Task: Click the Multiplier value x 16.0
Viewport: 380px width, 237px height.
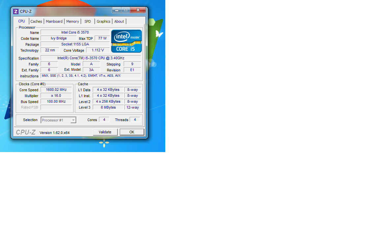Action: pyautogui.click(x=56, y=96)
